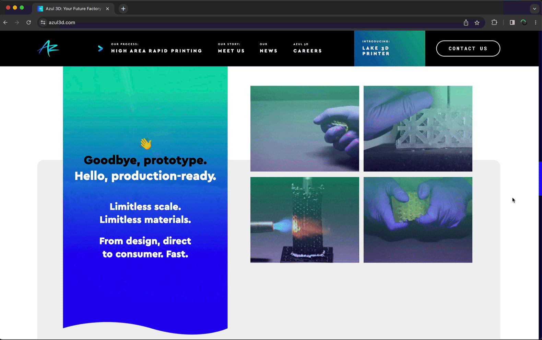Click the 'Limitless materials.' text
Screen dimensions: 542x340
tap(145, 219)
